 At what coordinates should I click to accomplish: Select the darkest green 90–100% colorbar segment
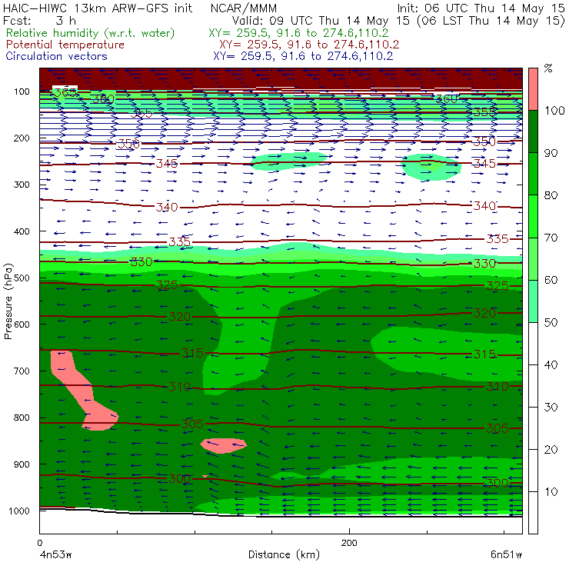[533, 131]
